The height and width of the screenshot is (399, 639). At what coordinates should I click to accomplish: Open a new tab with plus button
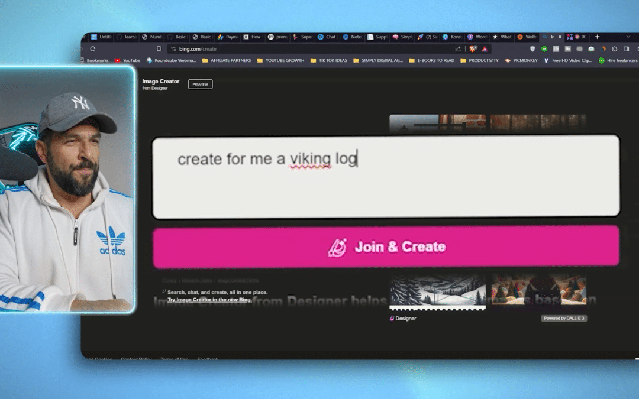[x=597, y=37]
